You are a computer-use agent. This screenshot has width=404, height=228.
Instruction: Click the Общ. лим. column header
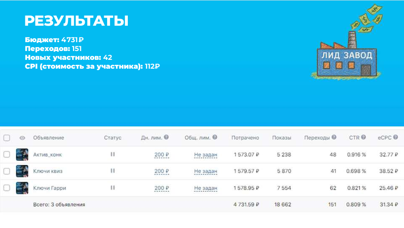[198, 138]
